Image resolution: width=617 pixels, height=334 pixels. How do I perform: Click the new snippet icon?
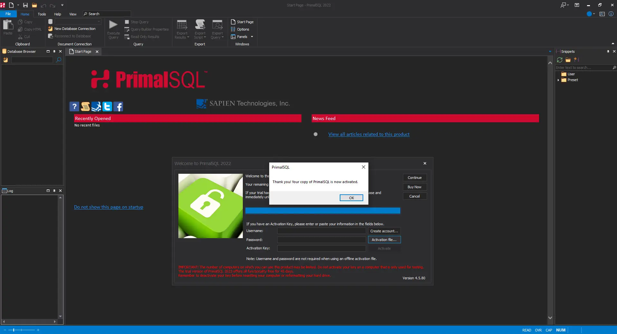(576, 60)
